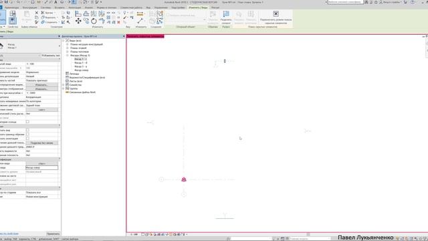Toggle the Crop Region Visible checkbox
The image size is (428, 241).
point(27,135)
